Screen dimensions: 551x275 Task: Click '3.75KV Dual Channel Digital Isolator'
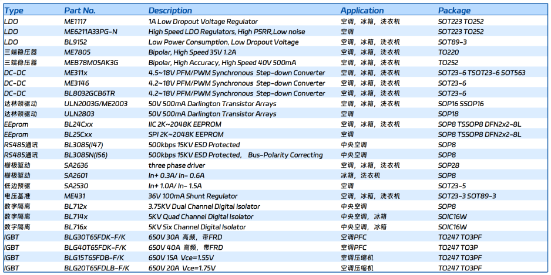pyautogui.click(x=204, y=206)
